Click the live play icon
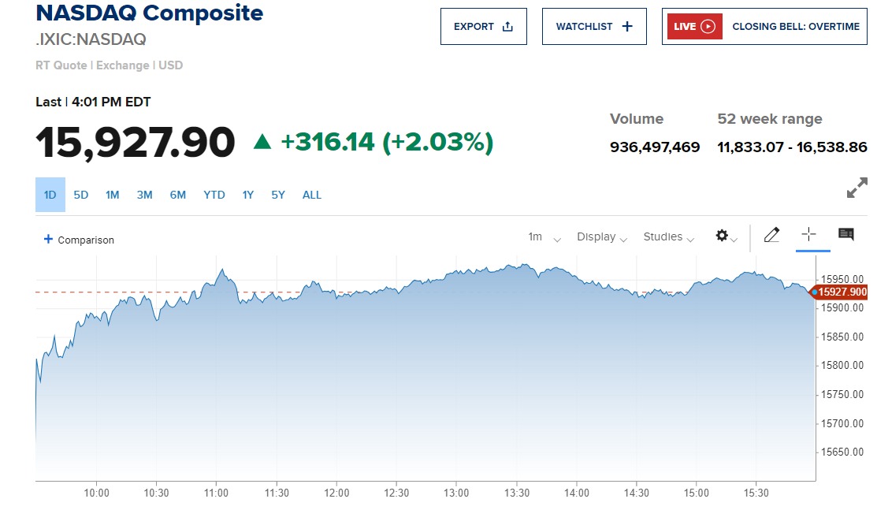The width and height of the screenshot is (877, 510). pos(708,27)
